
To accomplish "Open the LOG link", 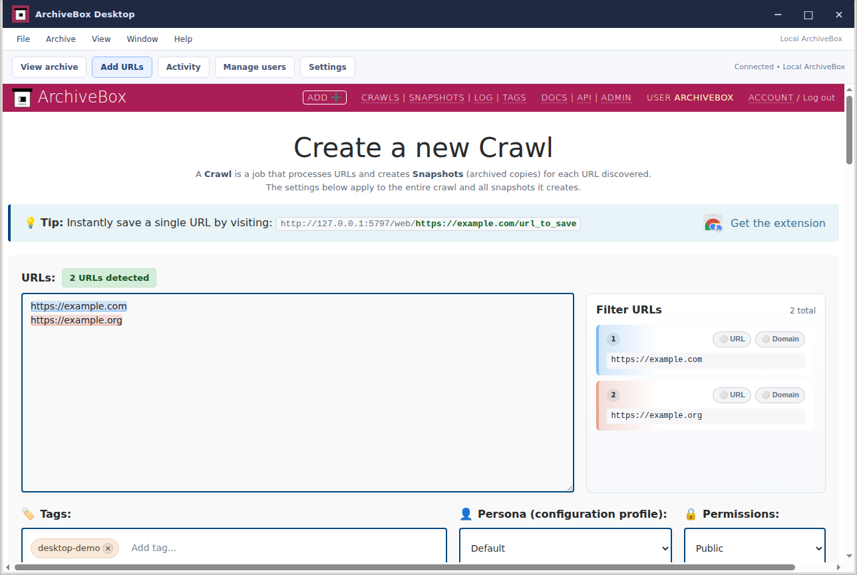I will pos(484,98).
